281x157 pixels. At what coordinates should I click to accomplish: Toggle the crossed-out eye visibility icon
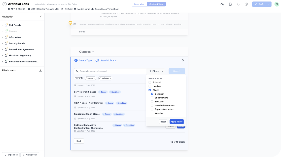pyautogui.click(x=222, y=4)
